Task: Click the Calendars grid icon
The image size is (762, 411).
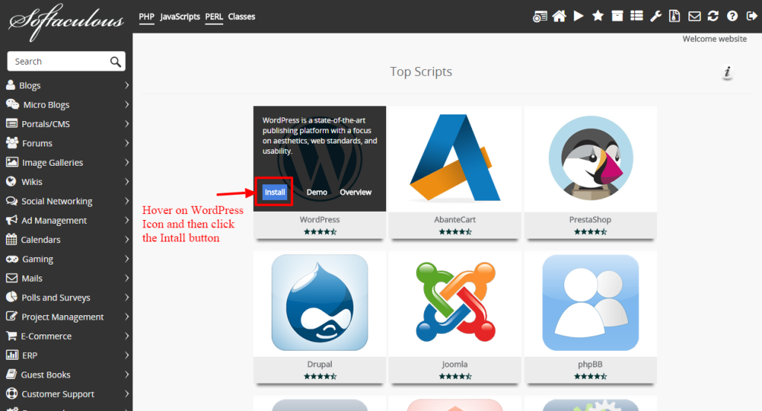Action: click(x=11, y=239)
